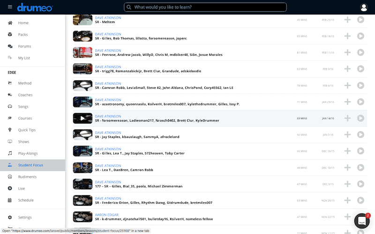Open thumbnail of 'SR - forsomereason, Ladiesman217' lesson
This screenshot has width=375, height=234.
(82, 118)
